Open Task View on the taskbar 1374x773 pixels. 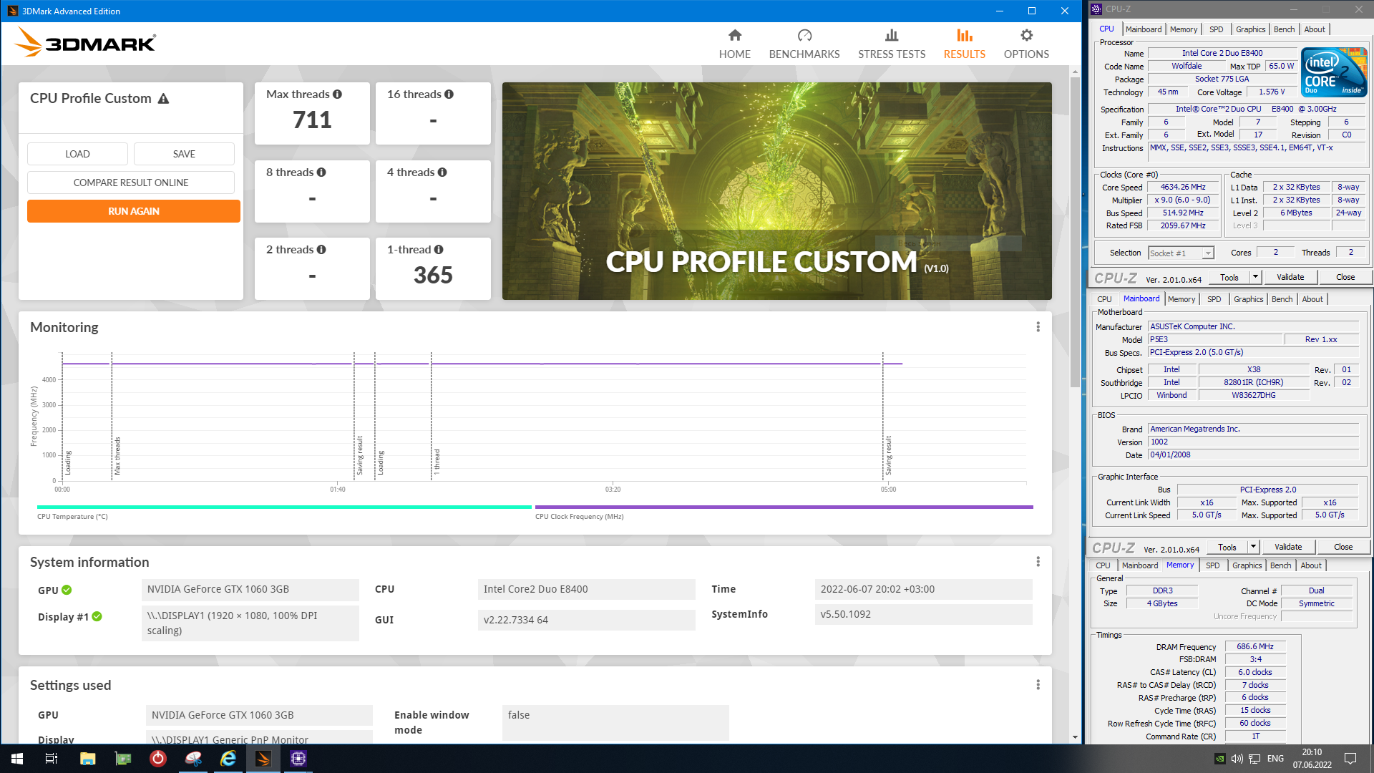click(52, 759)
